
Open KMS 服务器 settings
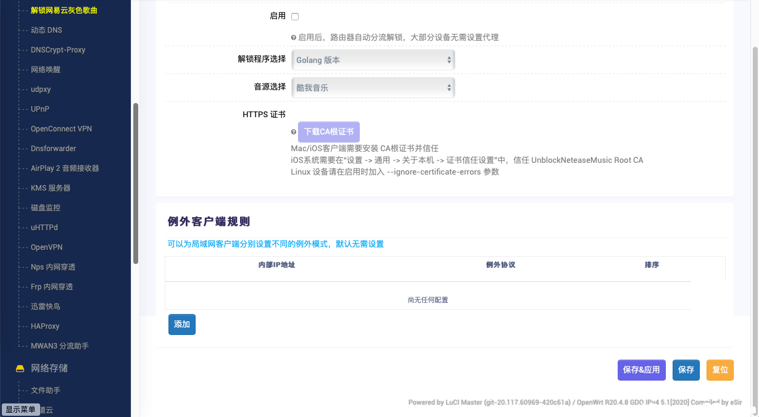pos(51,188)
